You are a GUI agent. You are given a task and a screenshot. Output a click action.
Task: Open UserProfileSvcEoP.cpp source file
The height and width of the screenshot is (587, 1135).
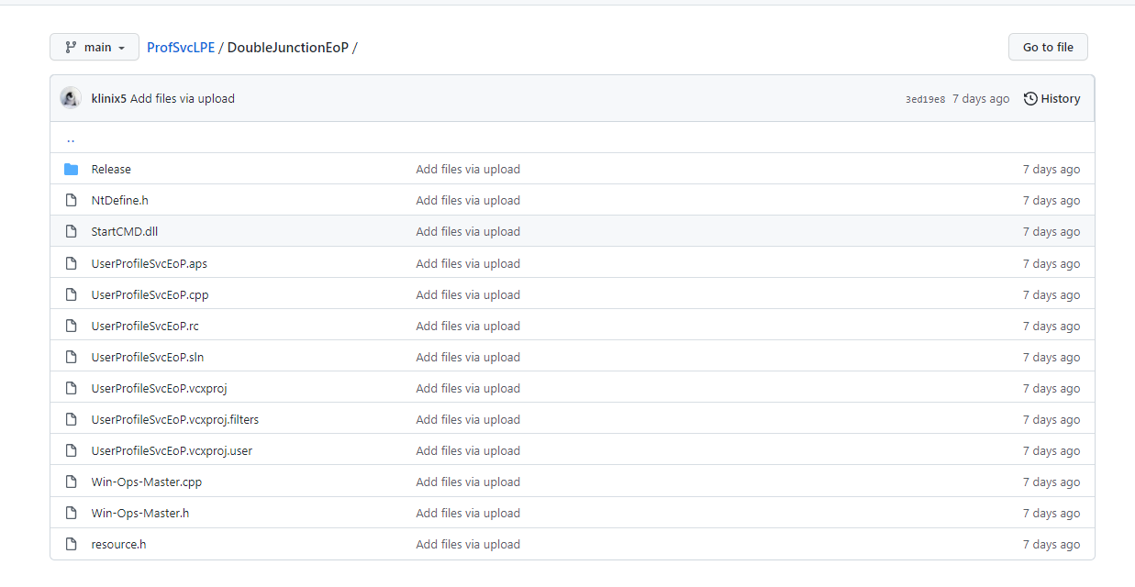pyautogui.click(x=150, y=295)
